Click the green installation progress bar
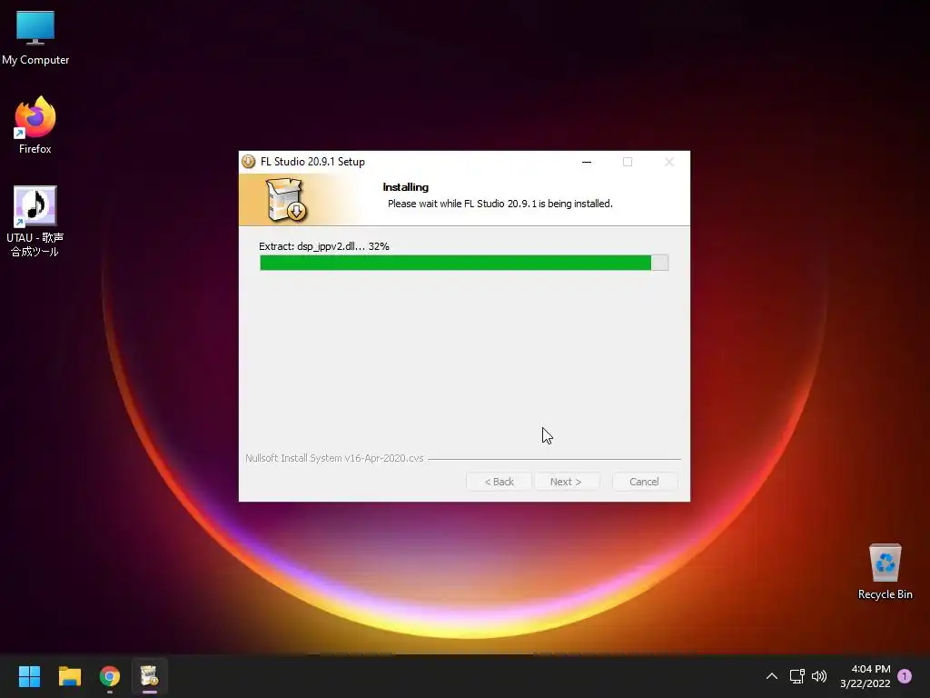930x698 pixels. (464, 263)
